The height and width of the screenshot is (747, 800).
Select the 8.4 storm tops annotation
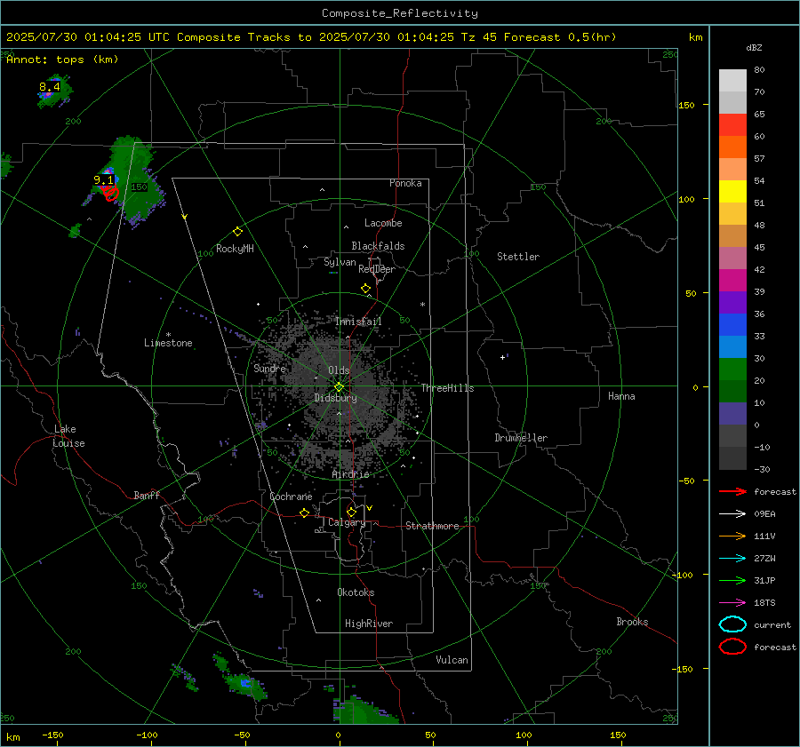coord(50,87)
